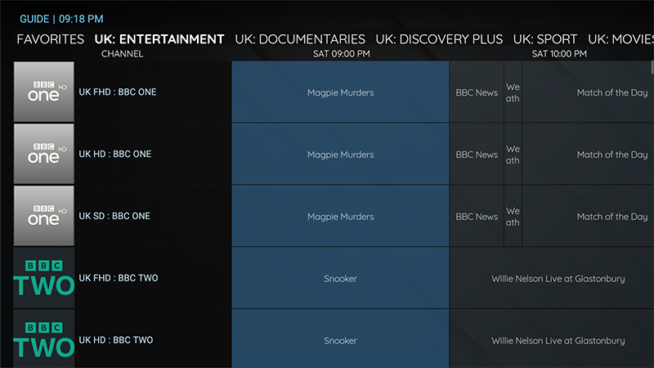The height and width of the screenshot is (368, 654).
Task: Switch to the Favorites tab
Action: pyautogui.click(x=50, y=39)
